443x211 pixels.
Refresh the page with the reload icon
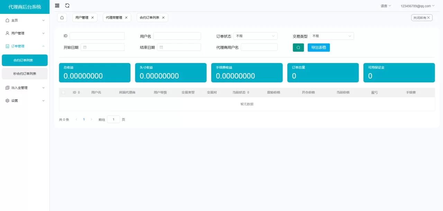click(67, 5)
